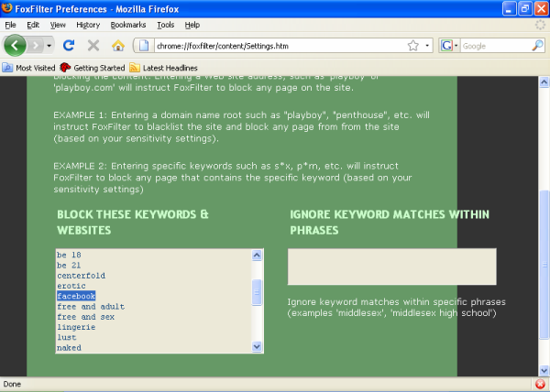
Task: Open the Google search engine selector
Action: (449, 46)
